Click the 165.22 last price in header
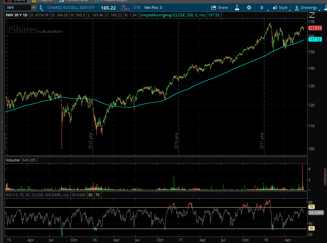The height and width of the screenshot is (243, 327). (x=108, y=8)
